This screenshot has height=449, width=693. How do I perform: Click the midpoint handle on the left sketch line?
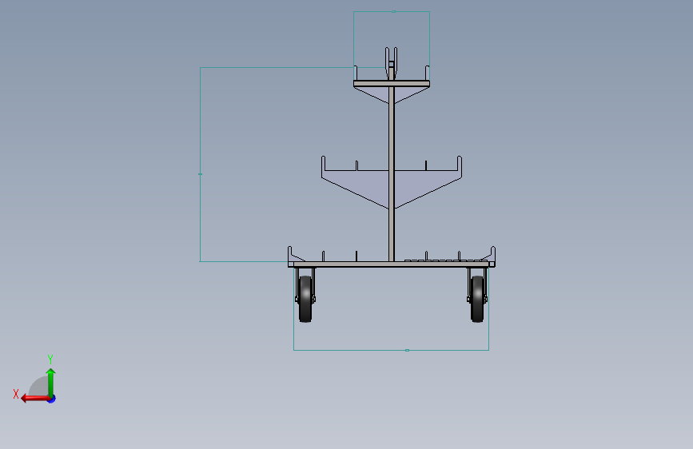tap(200, 174)
